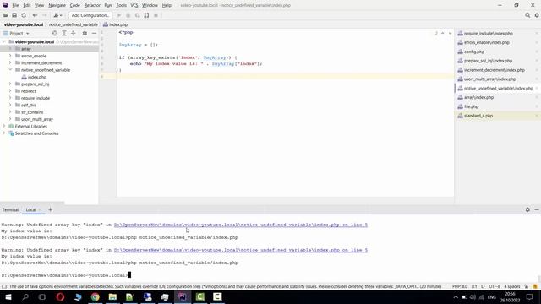Click first warning file path link
541x304 pixels.
tap(240, 225)
